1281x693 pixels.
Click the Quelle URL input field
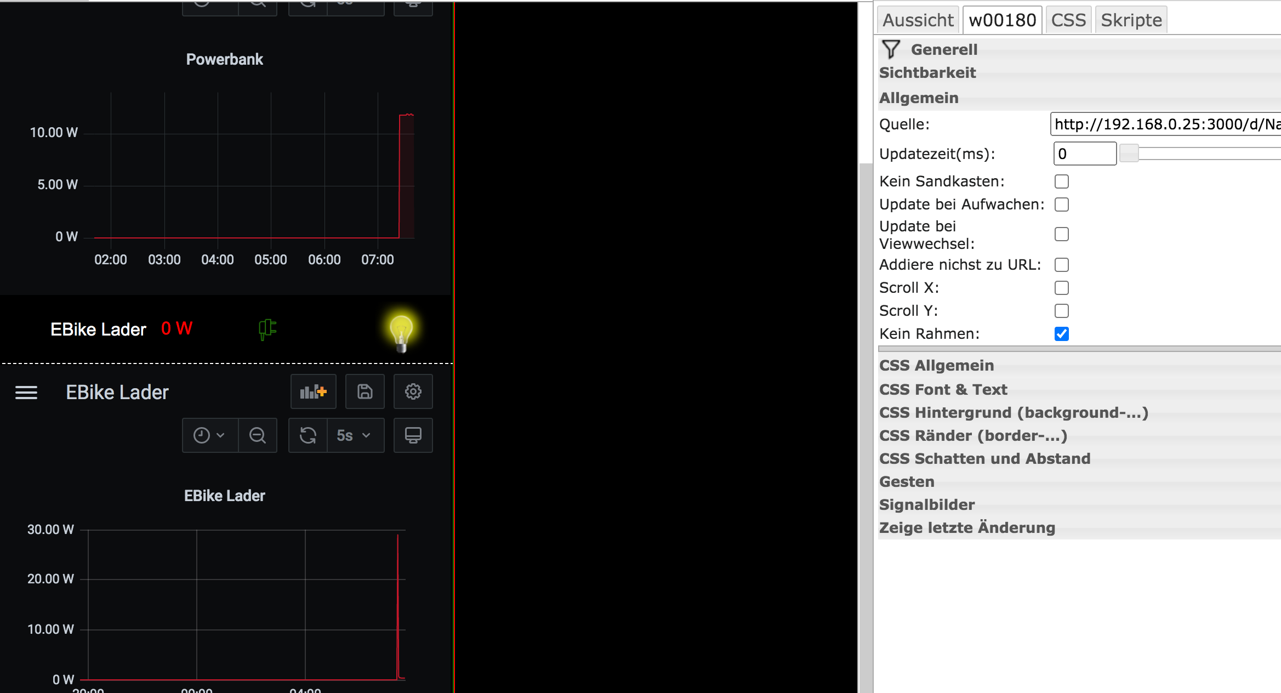1165,124
